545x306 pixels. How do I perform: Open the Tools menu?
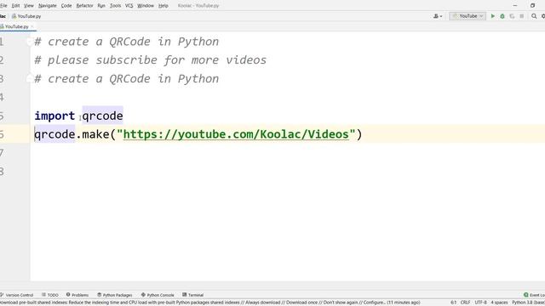click(116, 6)
